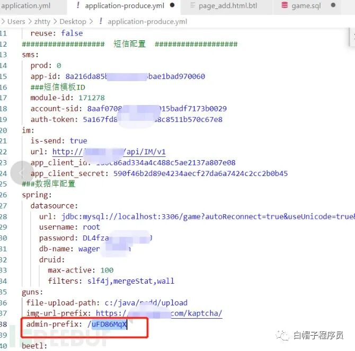
Task: Click the jdbc:mysql://localhost:3306/game url value
Action: coord(208,217)
